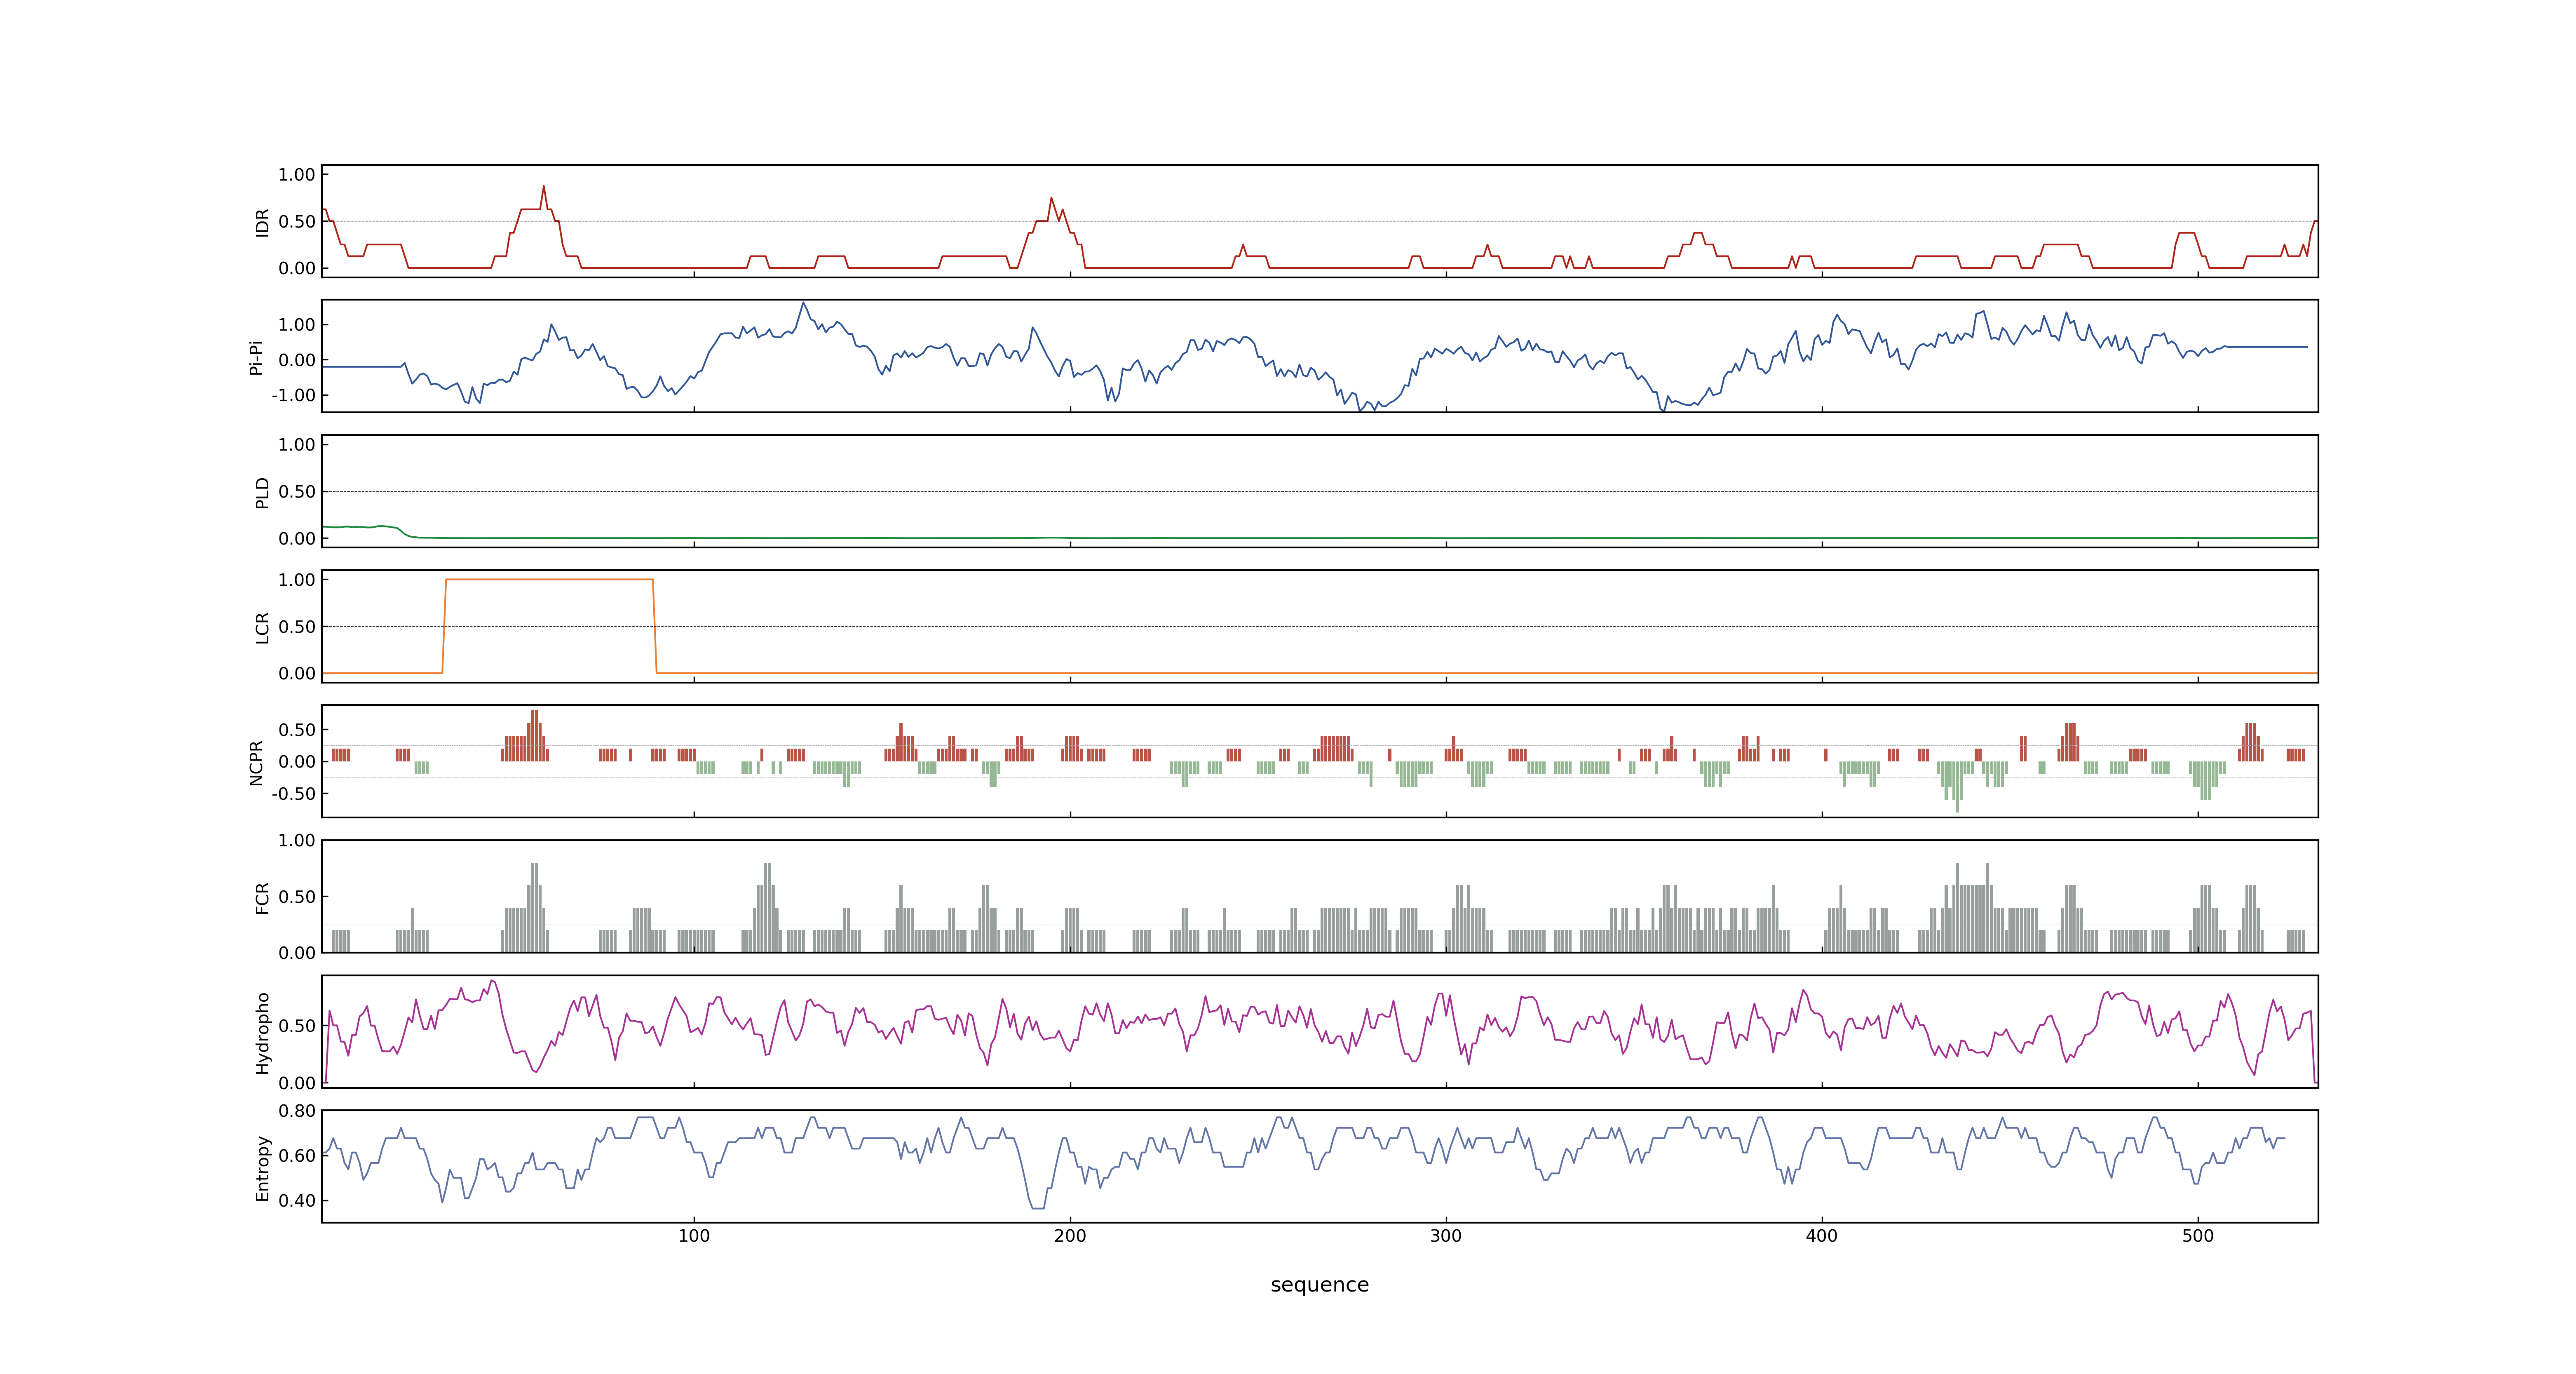Click the tallest IDR peak near position 60
This screenshot has height=1374, width=2576.
544,187
